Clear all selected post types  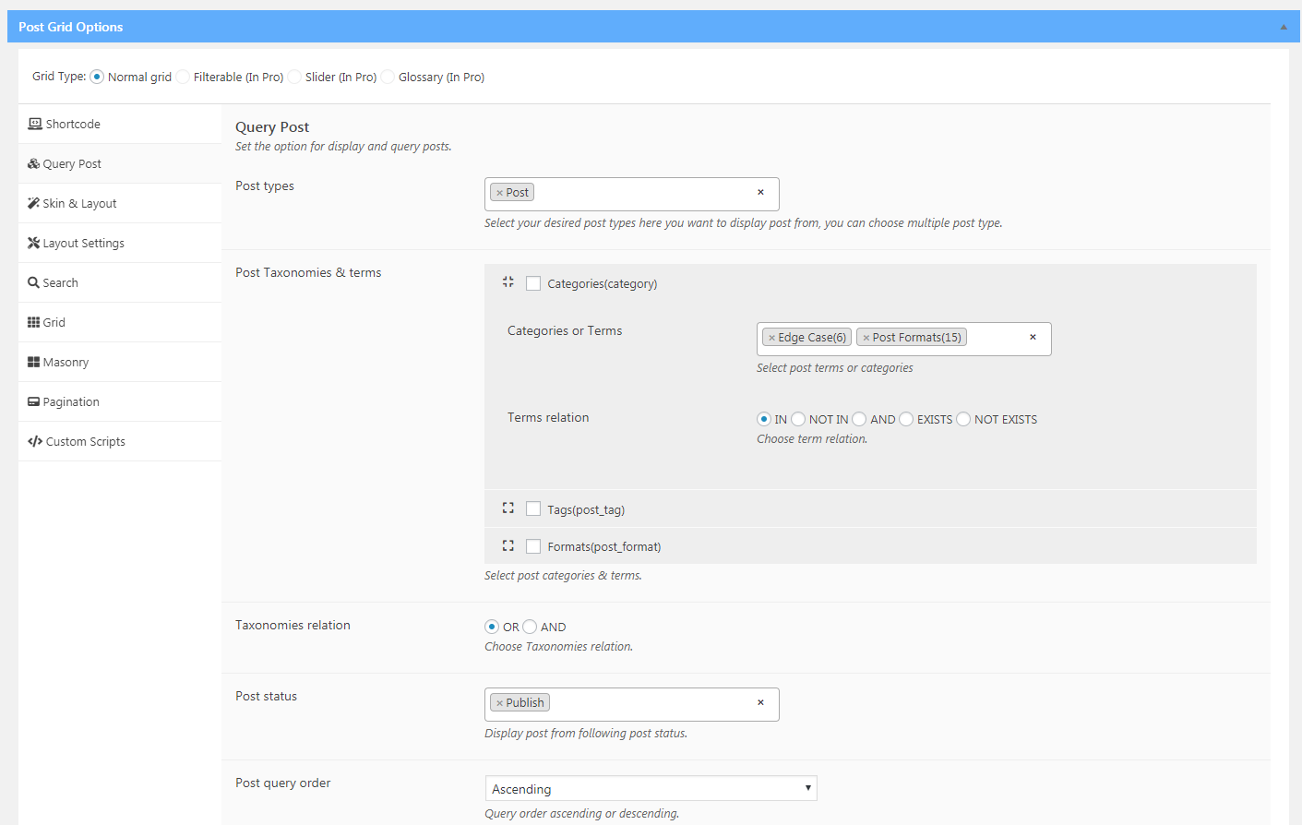(x=760, y=193)
